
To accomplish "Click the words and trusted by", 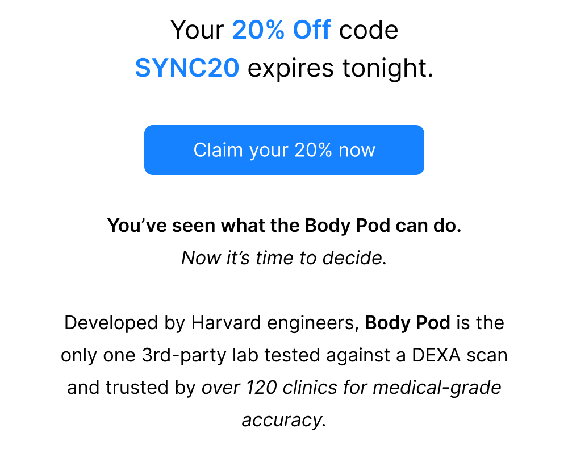I will click(131, 388).
